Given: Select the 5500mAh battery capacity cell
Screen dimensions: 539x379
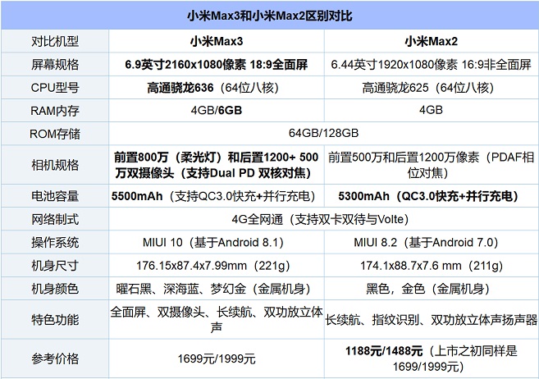Looking at the screenshot, I should (x=217, y=196).
